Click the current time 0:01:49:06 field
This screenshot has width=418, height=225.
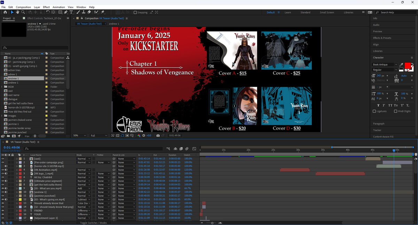(x=12, y=148)
